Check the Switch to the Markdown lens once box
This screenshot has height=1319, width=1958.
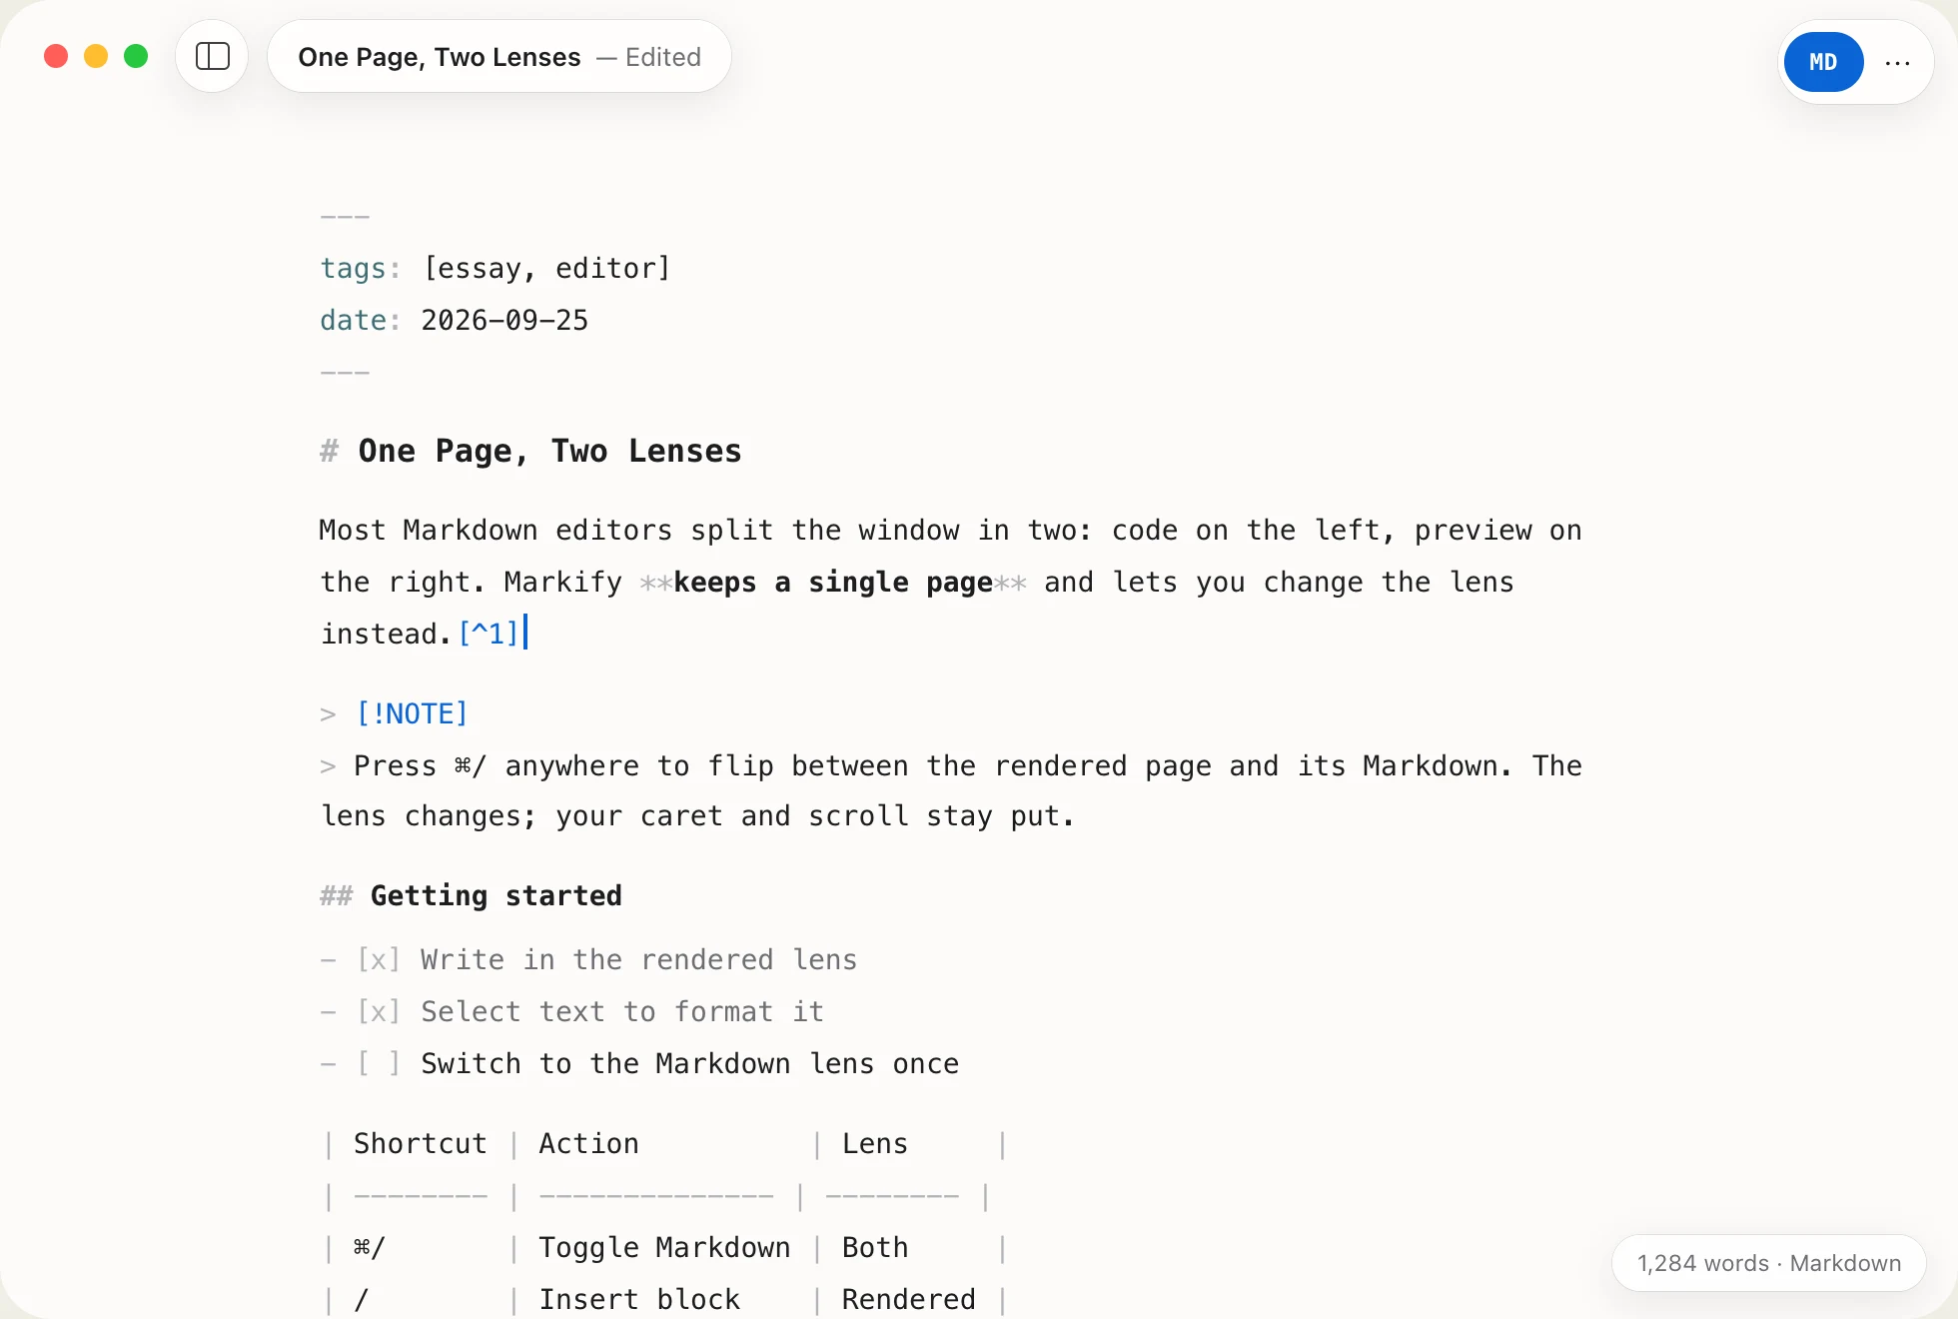tap(379, 1064)
